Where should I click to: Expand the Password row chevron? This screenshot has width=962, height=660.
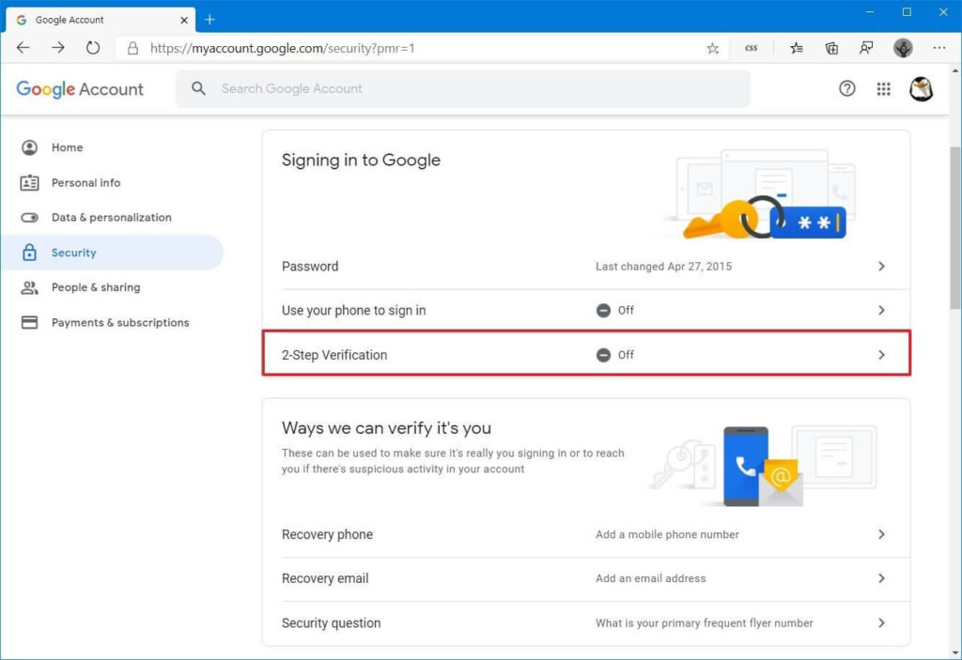point(881,267)
